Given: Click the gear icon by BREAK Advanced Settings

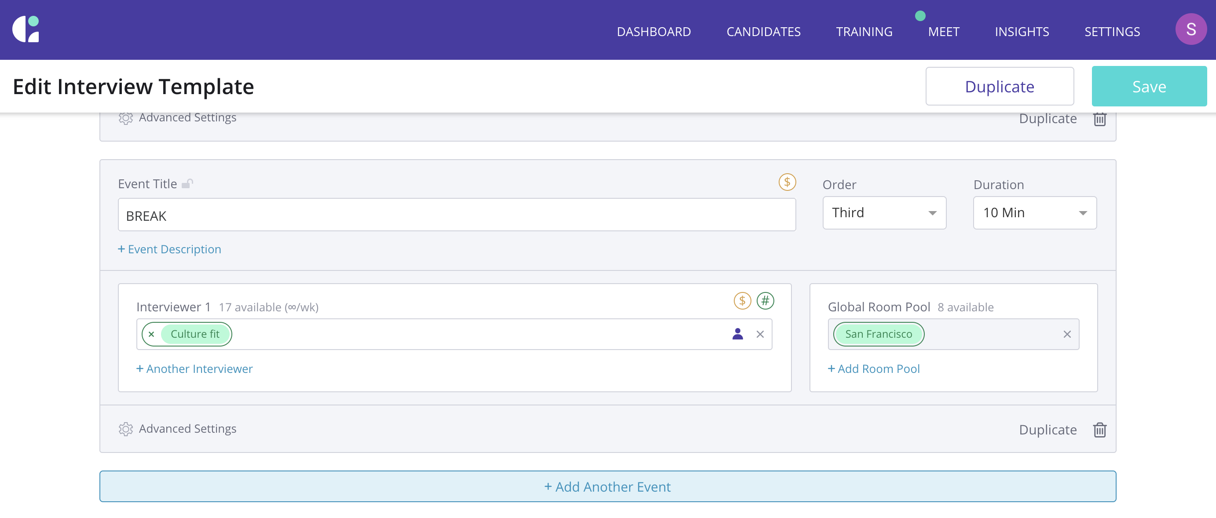Looking at the screenshot, I should pos(125,429).
